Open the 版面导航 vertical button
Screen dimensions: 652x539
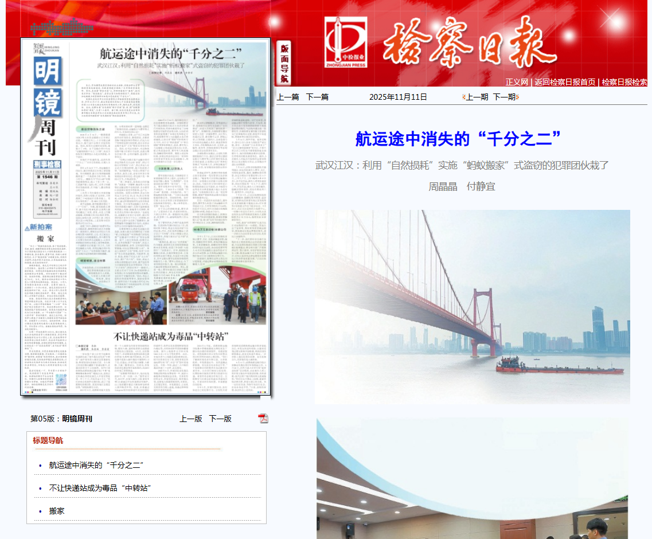tap(284, 63)
